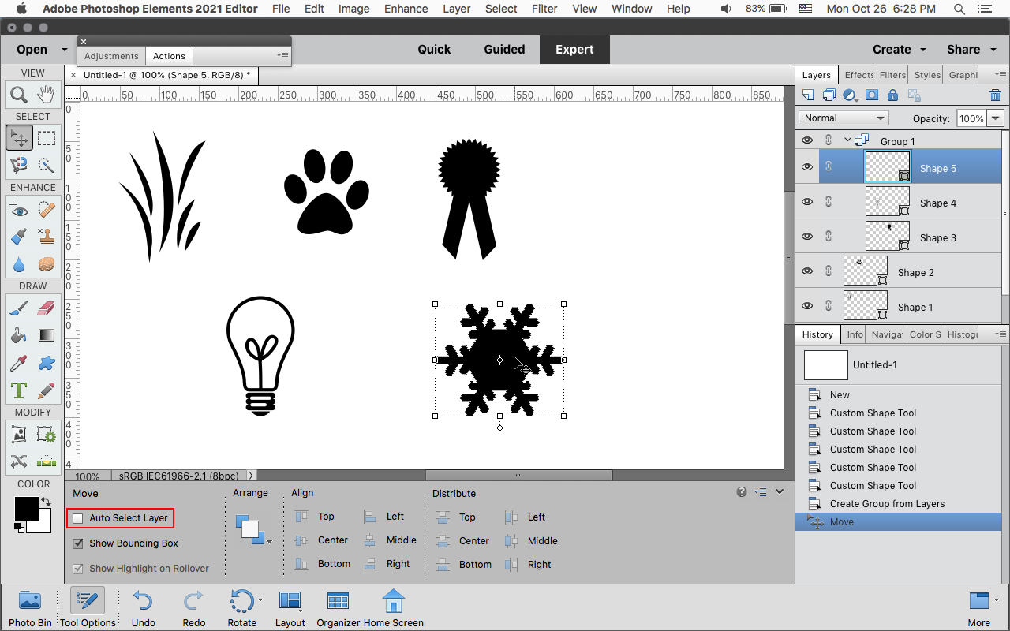The height and width of the screenshot is (631, 1010).
Task: Uncheck Show Bounding Box
Action: click(77, 543)
